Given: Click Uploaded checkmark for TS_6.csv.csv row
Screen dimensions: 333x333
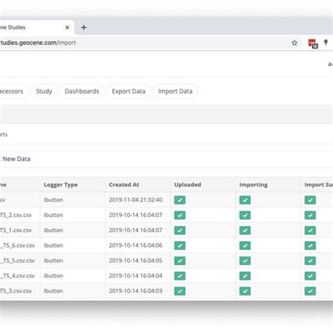Looking at the screenshot, I should [180, 245].
